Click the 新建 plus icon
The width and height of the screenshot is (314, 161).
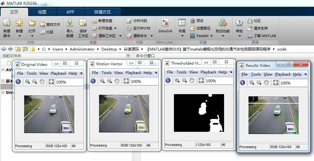pos(19,23)
